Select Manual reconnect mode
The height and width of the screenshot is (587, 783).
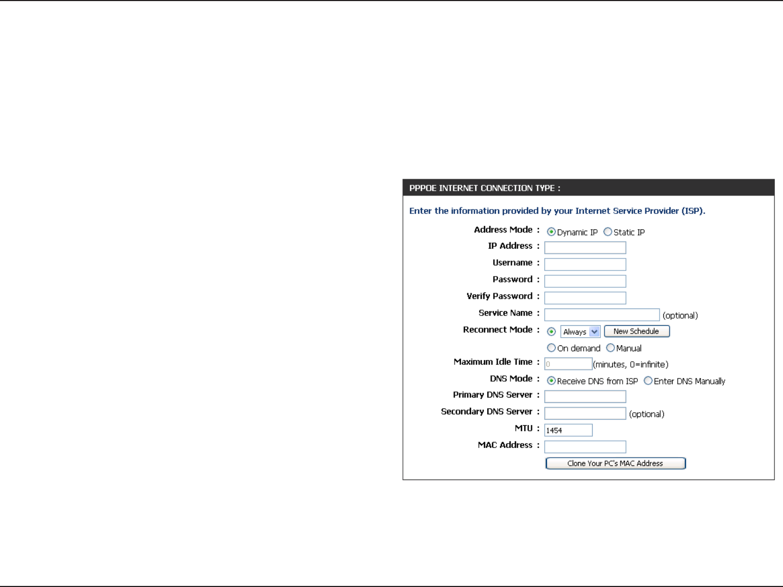pos(611,348)
